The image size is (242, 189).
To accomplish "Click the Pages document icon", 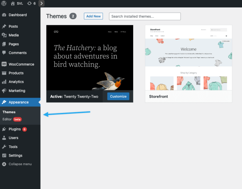I will 4,44.
